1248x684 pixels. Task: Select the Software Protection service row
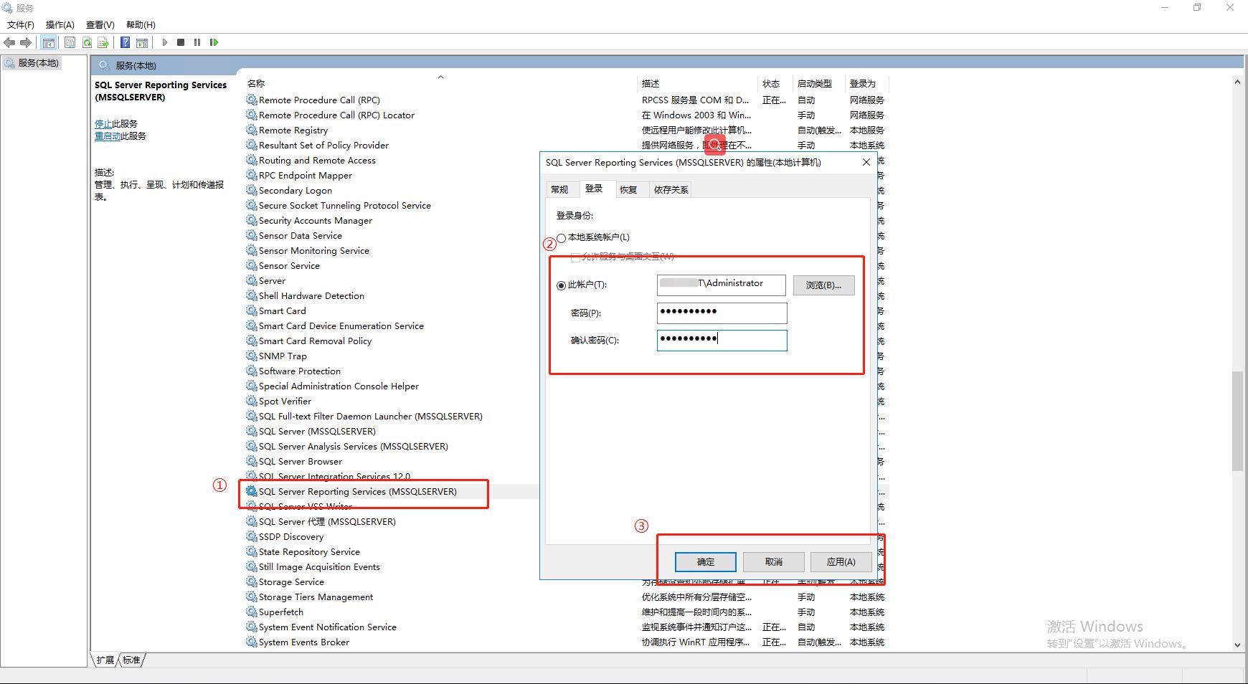(300, 371)
